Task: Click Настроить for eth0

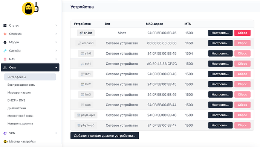Action: tap(220, 53)
